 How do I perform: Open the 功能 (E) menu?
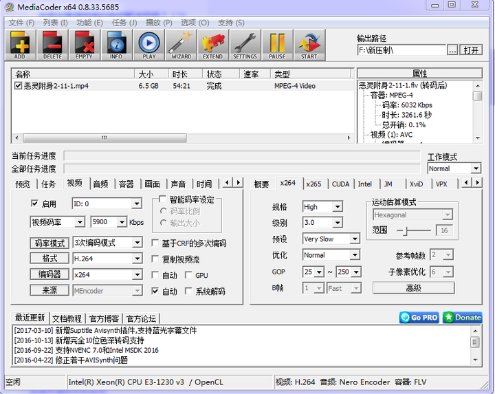89,23
